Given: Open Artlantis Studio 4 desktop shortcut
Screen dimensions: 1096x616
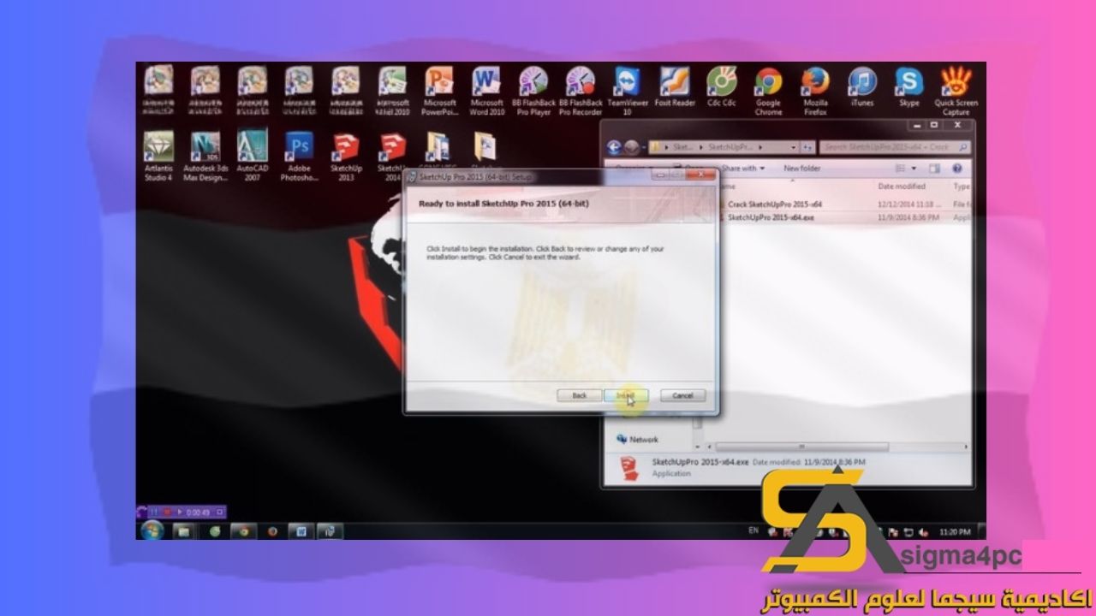Looking at the screenshot, I should [x=159, y=156].
